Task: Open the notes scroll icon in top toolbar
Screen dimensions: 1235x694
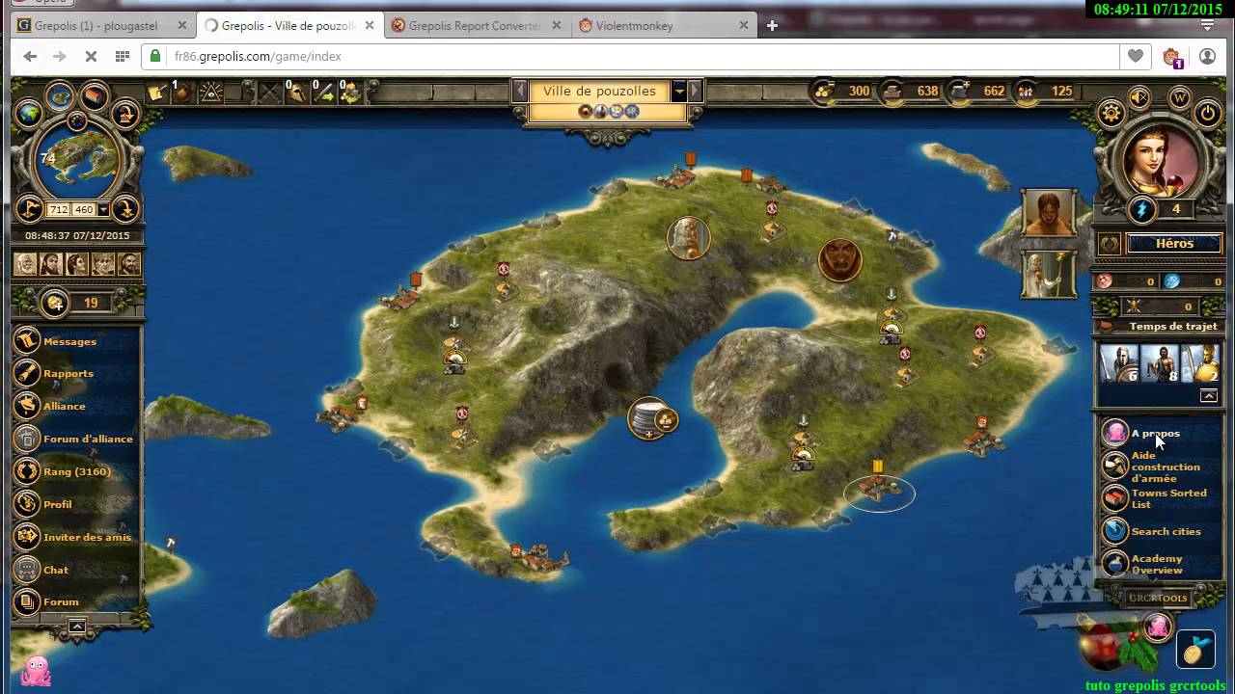Action: 156,93
